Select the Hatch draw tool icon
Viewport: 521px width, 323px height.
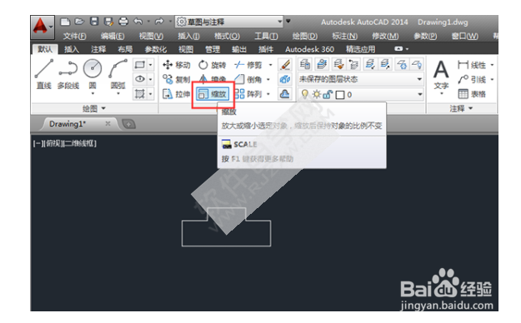pyautogui.click(x=139, y=94)
